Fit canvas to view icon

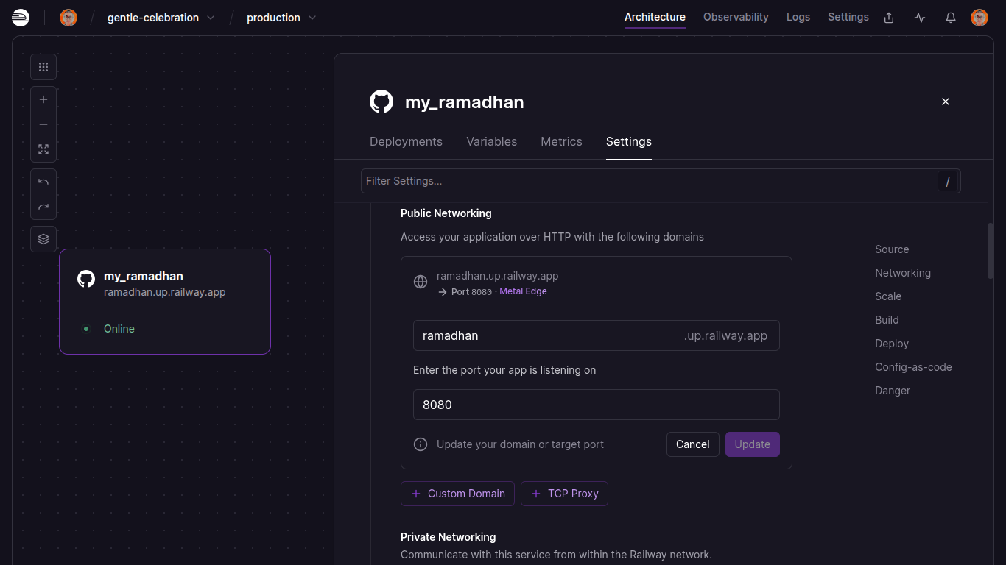point(43,149)
